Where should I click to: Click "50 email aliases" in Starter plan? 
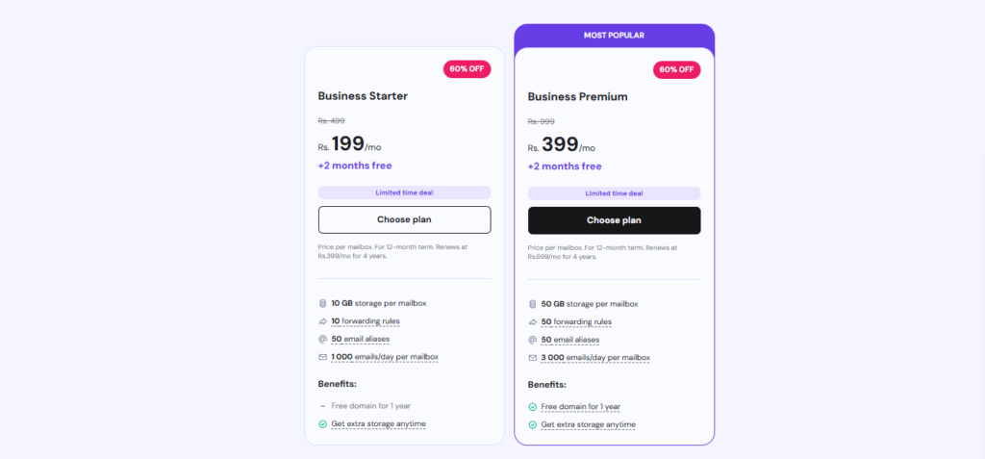click(x=361, y=339)
